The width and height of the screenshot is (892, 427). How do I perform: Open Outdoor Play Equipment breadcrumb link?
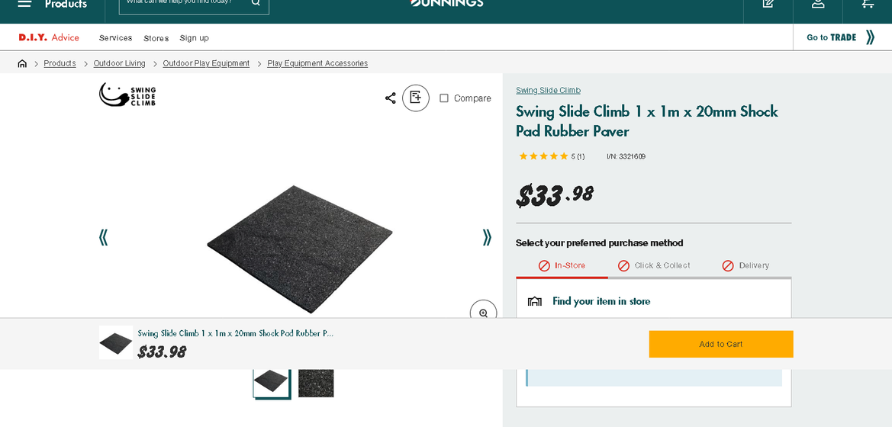pos(206,63)
